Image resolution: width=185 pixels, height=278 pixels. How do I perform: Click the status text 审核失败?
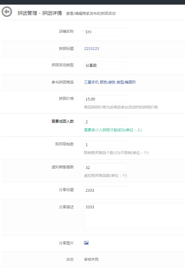(x=92, y=259)
